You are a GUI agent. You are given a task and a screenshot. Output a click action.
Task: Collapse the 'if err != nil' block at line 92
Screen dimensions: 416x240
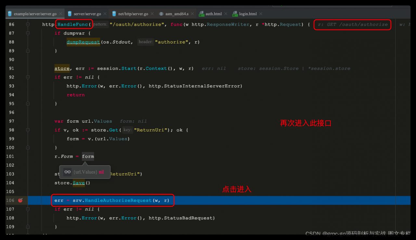28,77
